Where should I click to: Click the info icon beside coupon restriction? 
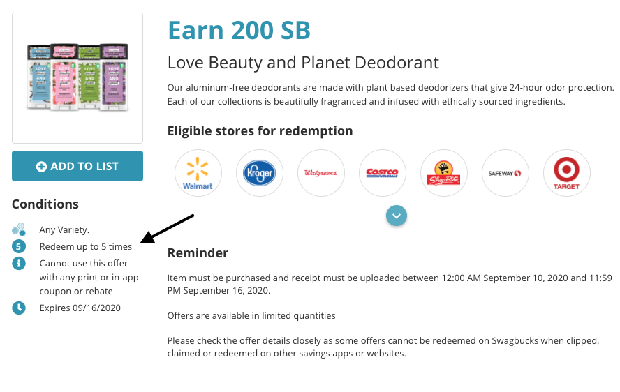click(x=19, y=263)
